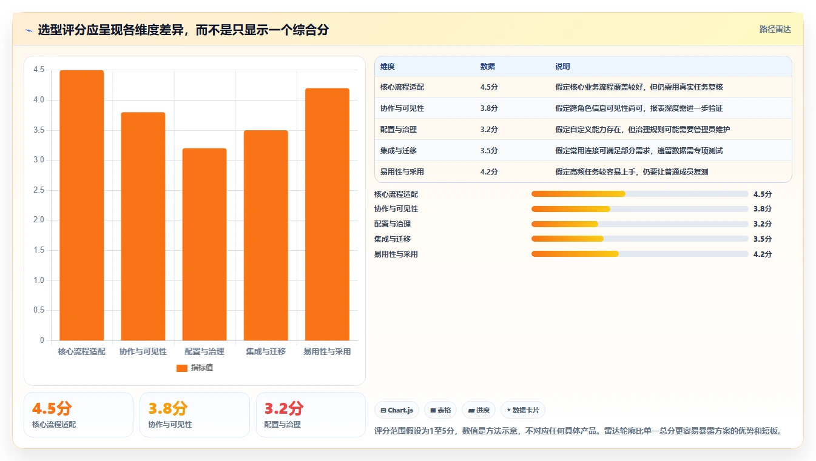Click the 集成与迁移 chart bar
Viewport: 816px width, 461px height.
[x=266, y=235]
